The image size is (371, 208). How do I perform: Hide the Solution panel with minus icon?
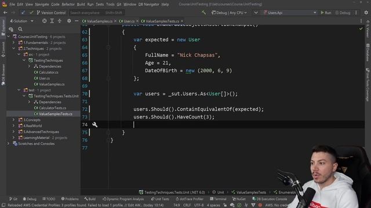tap(77, 21)
